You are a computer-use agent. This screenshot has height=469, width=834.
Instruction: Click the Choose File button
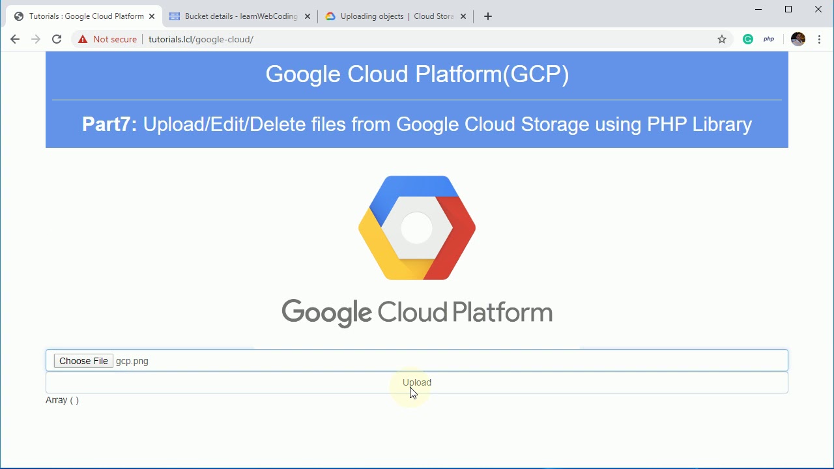83,361
